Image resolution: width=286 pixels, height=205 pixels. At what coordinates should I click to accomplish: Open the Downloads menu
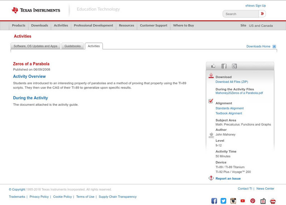[40, 25]
